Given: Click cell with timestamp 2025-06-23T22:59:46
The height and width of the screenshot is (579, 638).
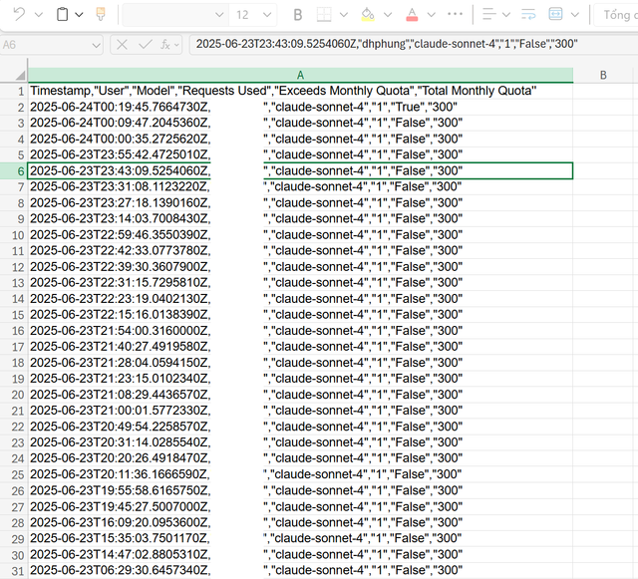Looking at the screenshot, I should [300, 235].
